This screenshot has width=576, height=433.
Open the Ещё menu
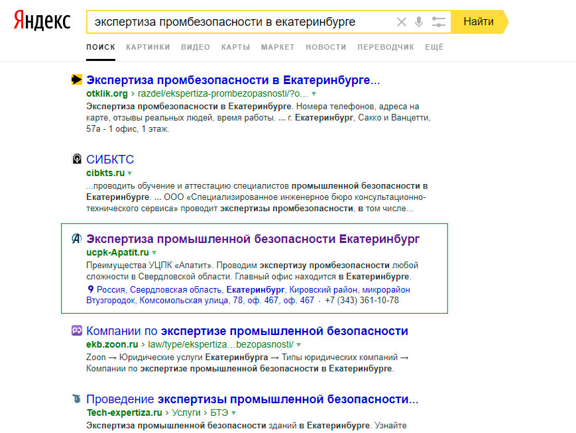click(x=434, y=47)
